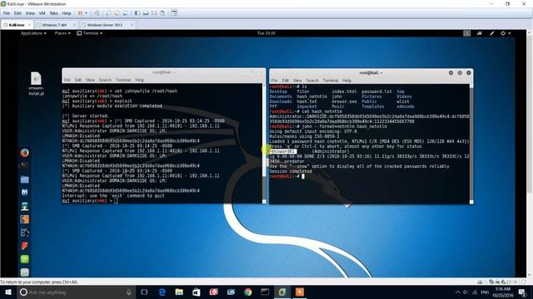Launch Metasploit from the Kali dock
533x299 pixels.
(24, 193)
